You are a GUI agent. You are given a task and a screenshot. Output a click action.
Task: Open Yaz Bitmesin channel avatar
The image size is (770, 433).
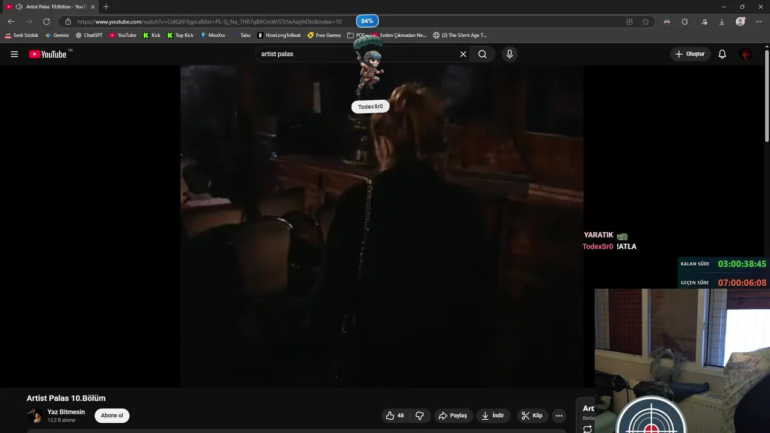[x=35, y=416]
